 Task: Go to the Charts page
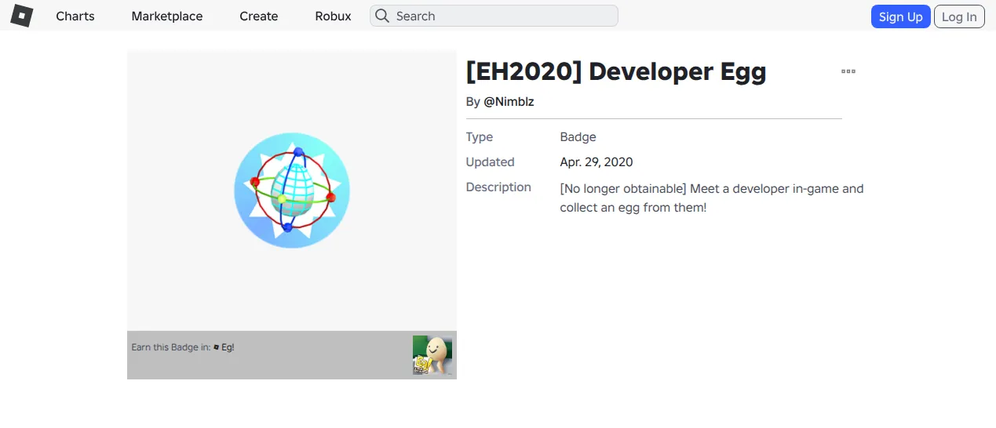[x=75, y=16]
